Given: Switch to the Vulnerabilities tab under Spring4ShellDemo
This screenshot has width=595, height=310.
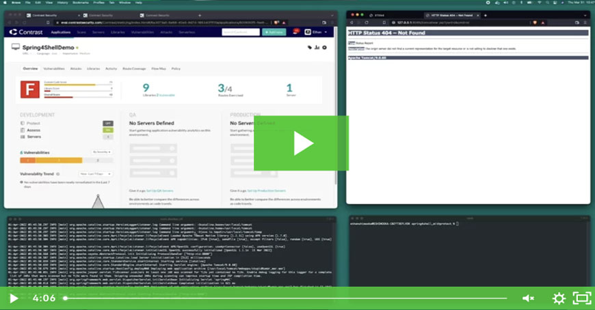Looking at the screenshot, I should coord(54,69).
